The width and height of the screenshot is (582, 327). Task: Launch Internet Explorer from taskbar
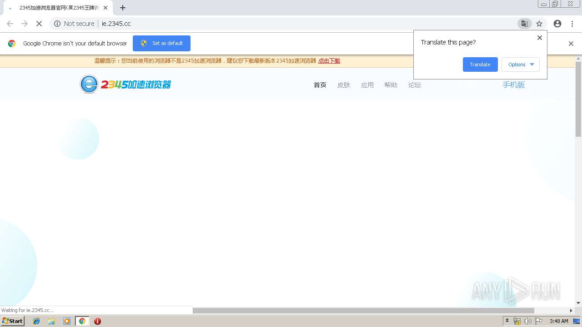(36, 321)
